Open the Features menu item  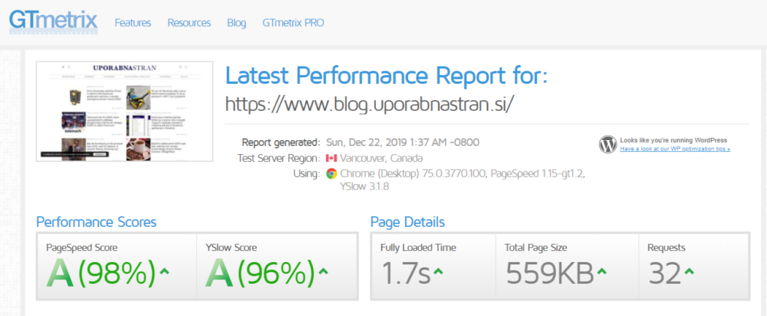[x=133, y=23]
